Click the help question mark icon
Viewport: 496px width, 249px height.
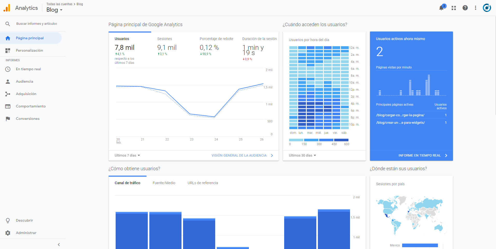click(465, 8)
